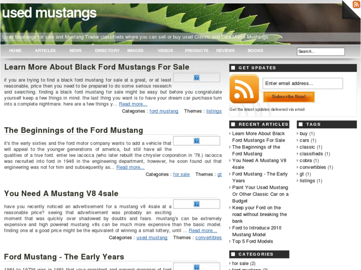Viewport: 361px width, 270px height.
Task: Go to the Videos page
Action: 165,51
